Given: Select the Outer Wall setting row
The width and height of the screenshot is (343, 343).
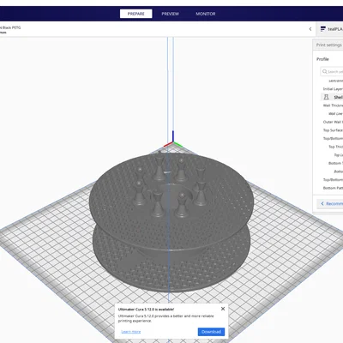Looking at the screenshot, I should [333, 122].
